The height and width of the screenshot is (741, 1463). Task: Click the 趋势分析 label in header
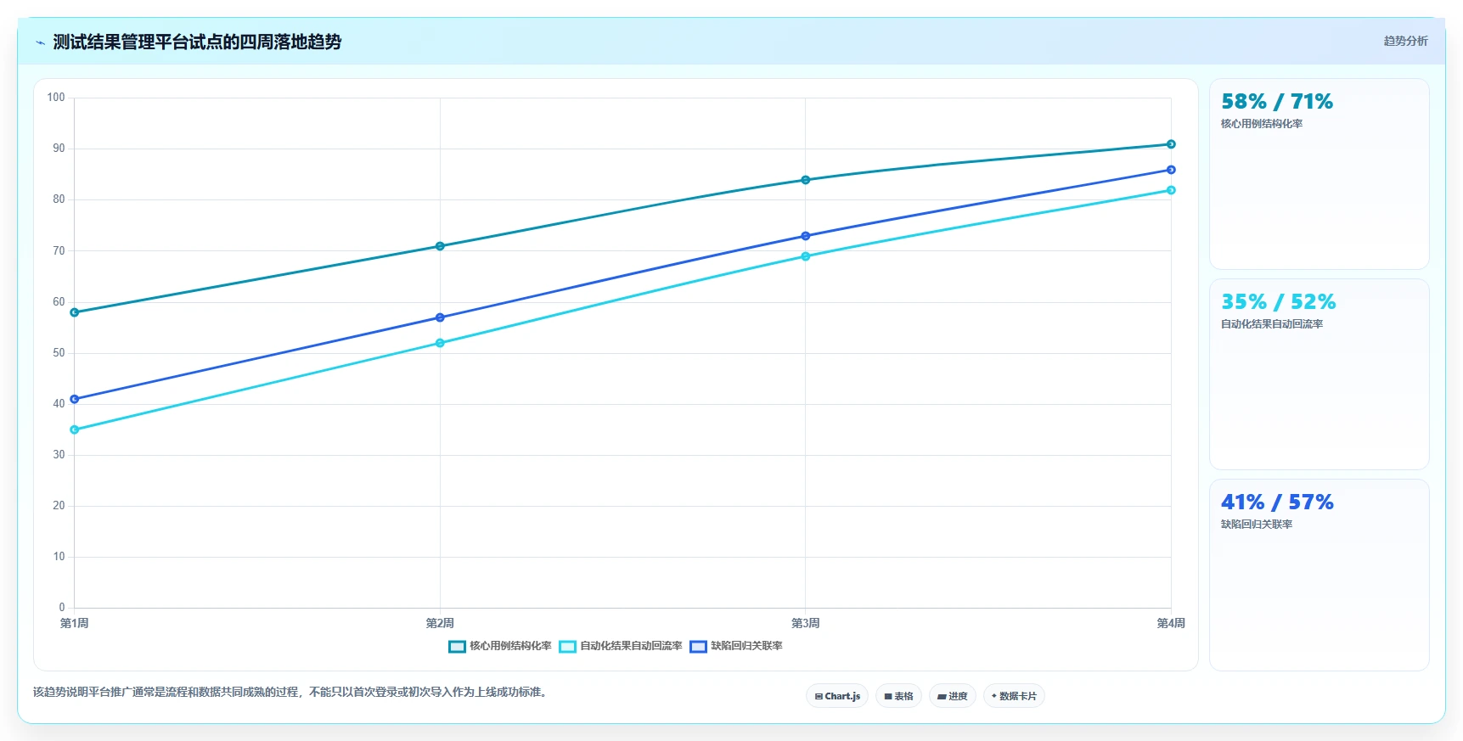click(1405, 41)
